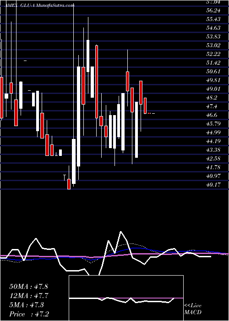The width and height of the screenshot is (229, 321).
Task: Click the 52.22 price axis label
Action: 213,54
